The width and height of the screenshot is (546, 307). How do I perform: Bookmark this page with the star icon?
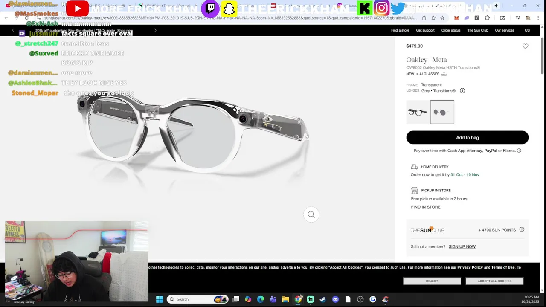pos(442,18)
